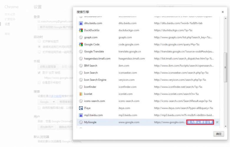Select the iteye.com search URL cell

(183, 108)
